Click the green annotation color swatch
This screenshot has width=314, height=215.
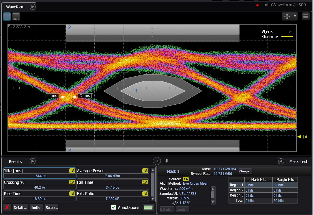click(x=148, y=207)
